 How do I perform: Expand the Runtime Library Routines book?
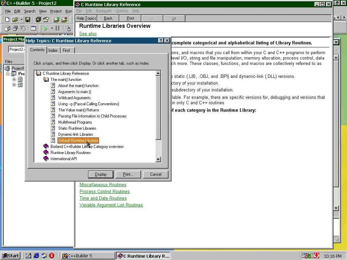click(46, 153)
